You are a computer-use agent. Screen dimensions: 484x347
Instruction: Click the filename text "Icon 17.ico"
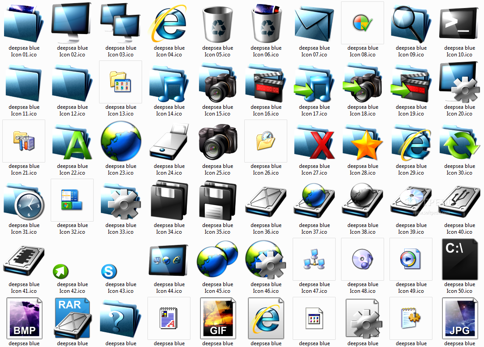tap(314, 114)
